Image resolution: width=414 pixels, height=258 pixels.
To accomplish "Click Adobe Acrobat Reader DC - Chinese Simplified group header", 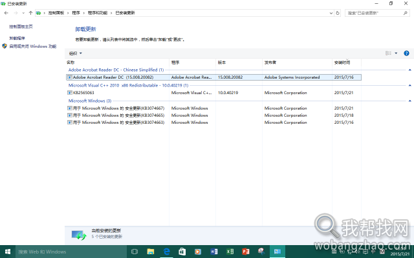I will coord(116,70).
